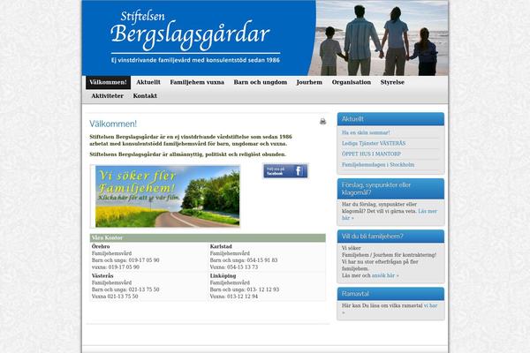
Task: Click the Aktuellt sidebar heading
Action: point(352,119)
